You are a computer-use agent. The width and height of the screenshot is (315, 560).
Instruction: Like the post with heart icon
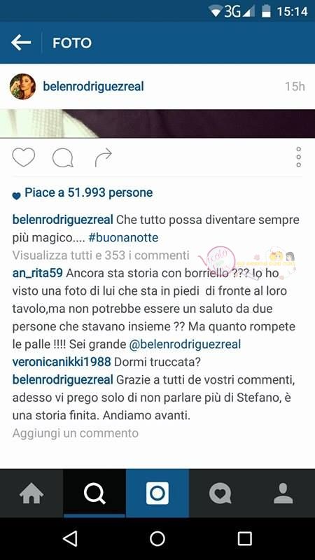24,157
